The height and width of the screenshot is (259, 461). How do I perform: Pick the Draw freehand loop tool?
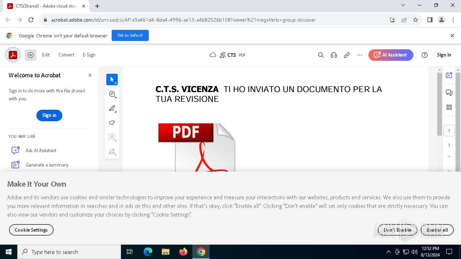click(x=112, y=123)
